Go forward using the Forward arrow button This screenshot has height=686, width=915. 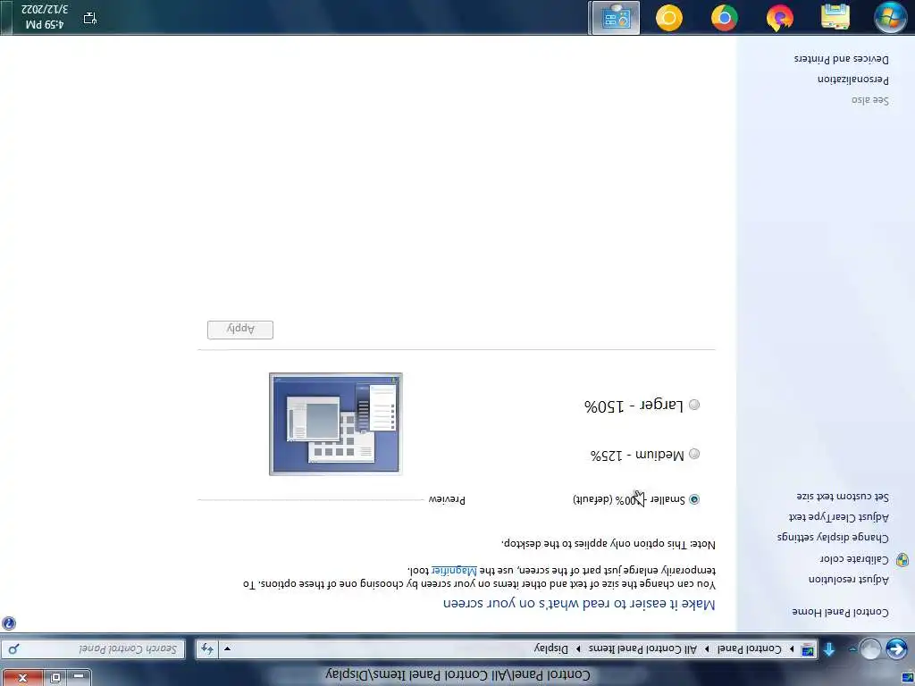point(870,648)
